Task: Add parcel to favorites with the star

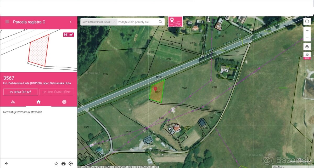Action: [x=56, y=164]
